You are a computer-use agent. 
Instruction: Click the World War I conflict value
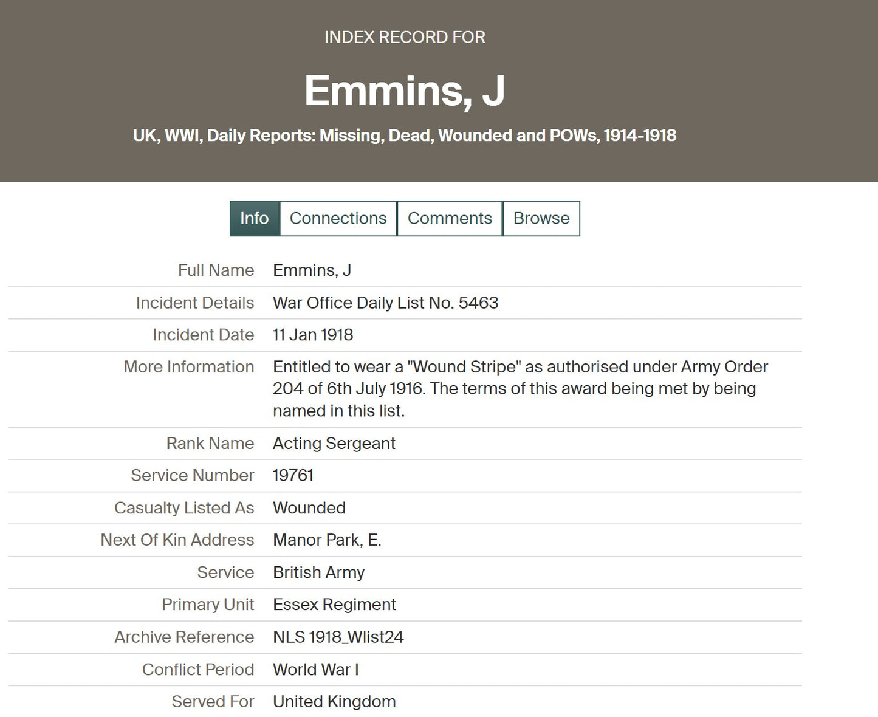[x=315, y=670]
